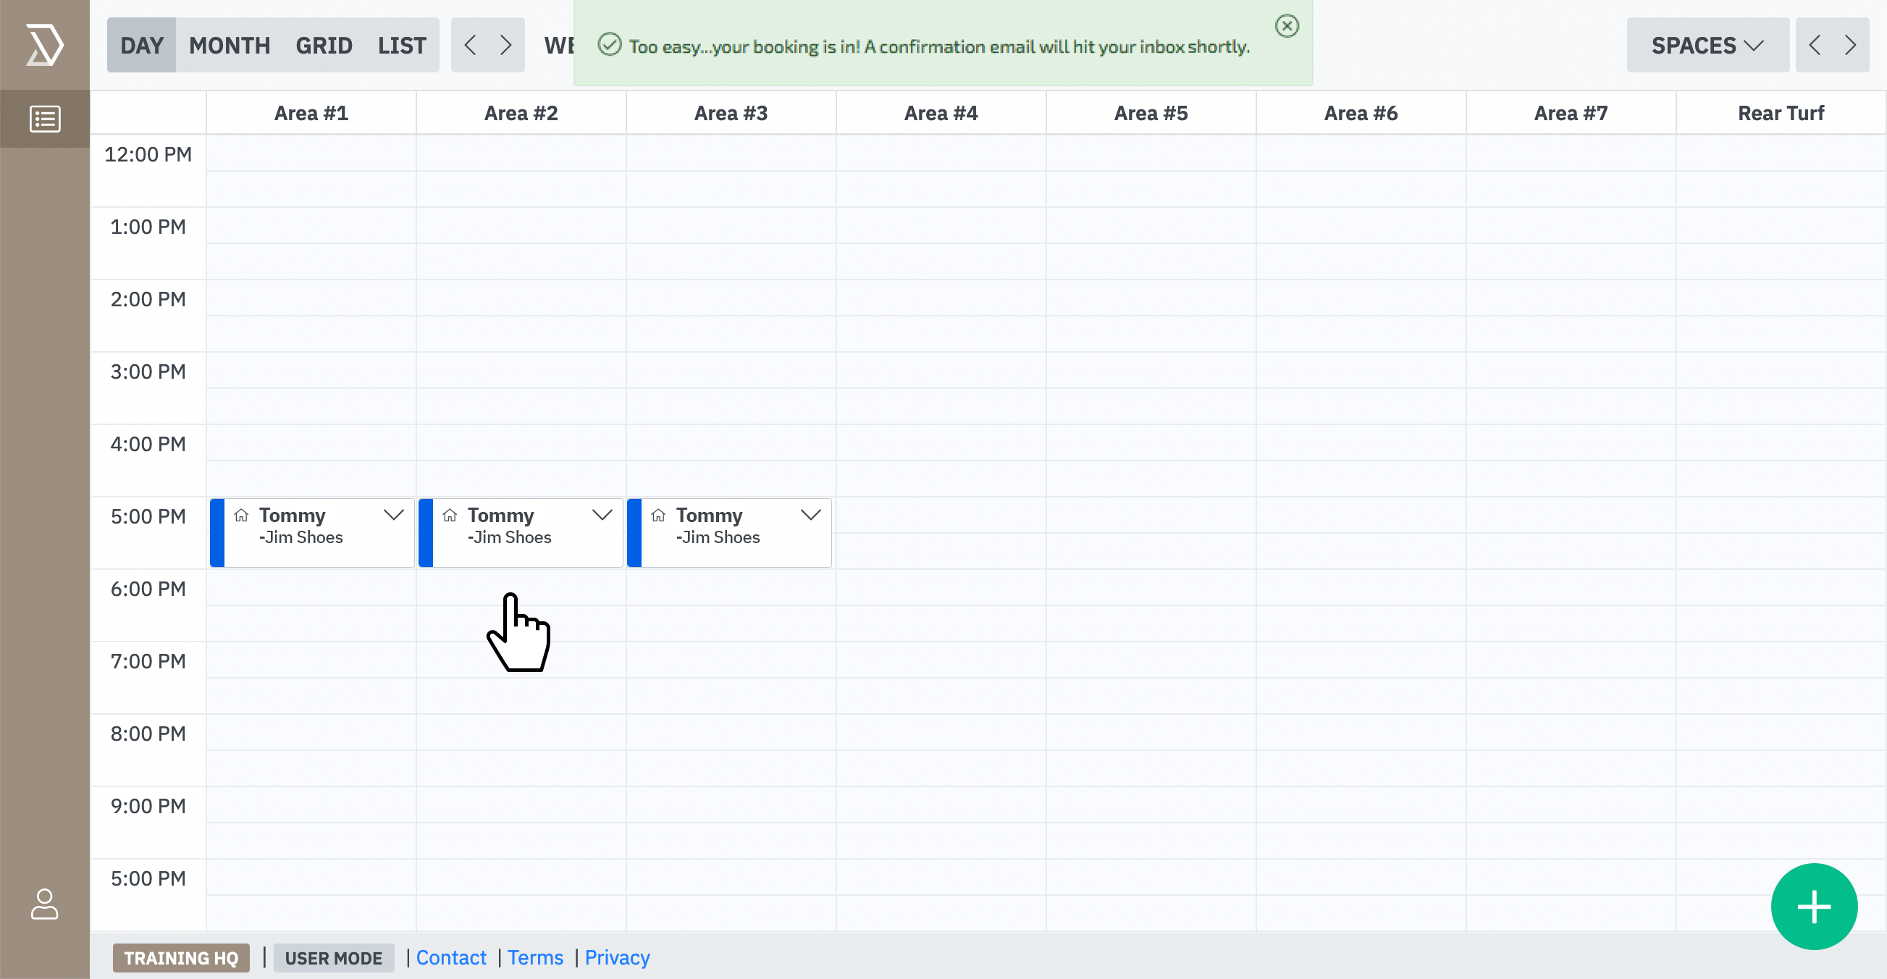Switch to the DAY view
1887x979 pixels.
pos(141,45)
